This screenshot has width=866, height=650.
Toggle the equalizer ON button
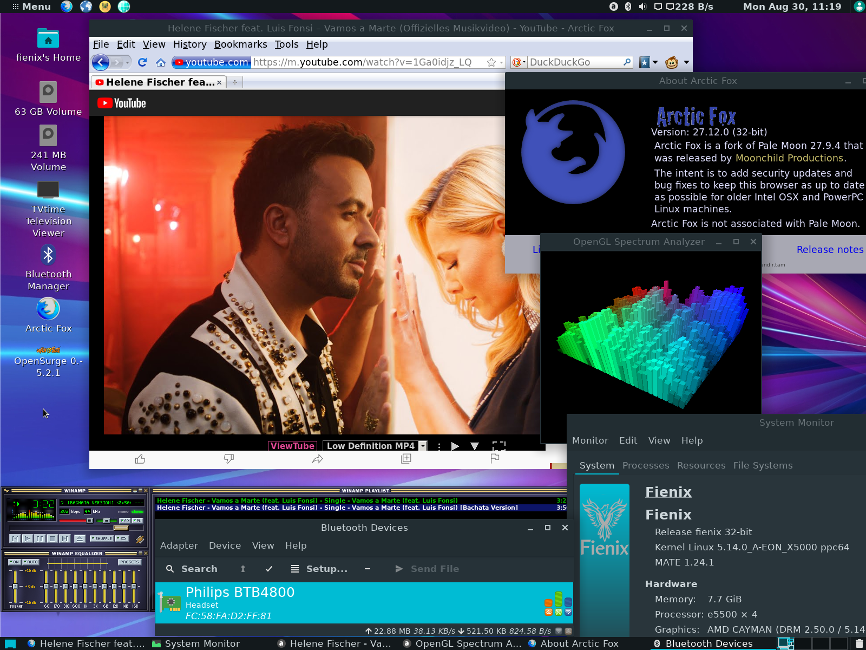[x=15, y=562]
